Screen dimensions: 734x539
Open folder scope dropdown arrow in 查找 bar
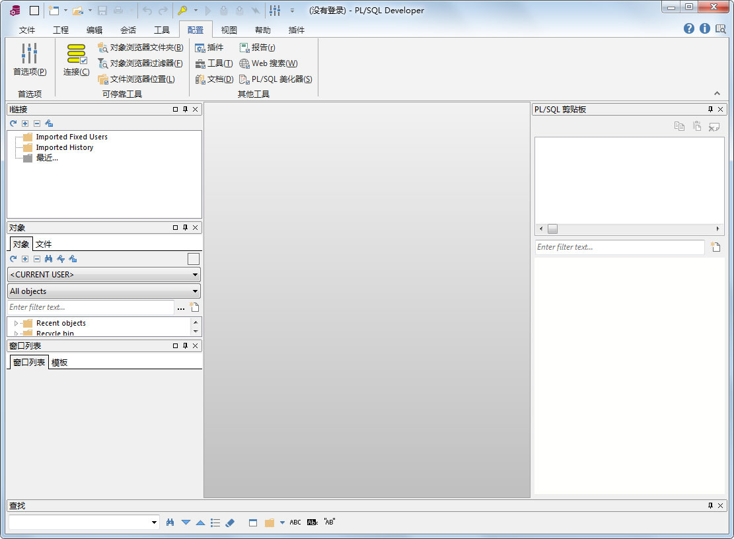(282, 522)
